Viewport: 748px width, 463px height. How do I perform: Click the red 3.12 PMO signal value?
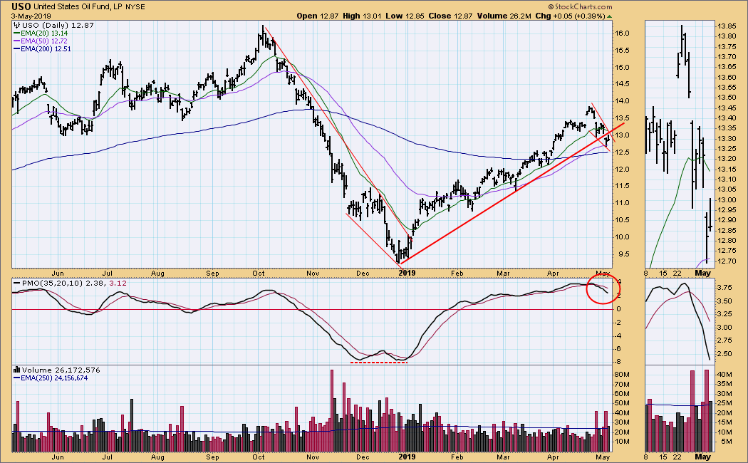pyautogui.click(x=118, y=283)
